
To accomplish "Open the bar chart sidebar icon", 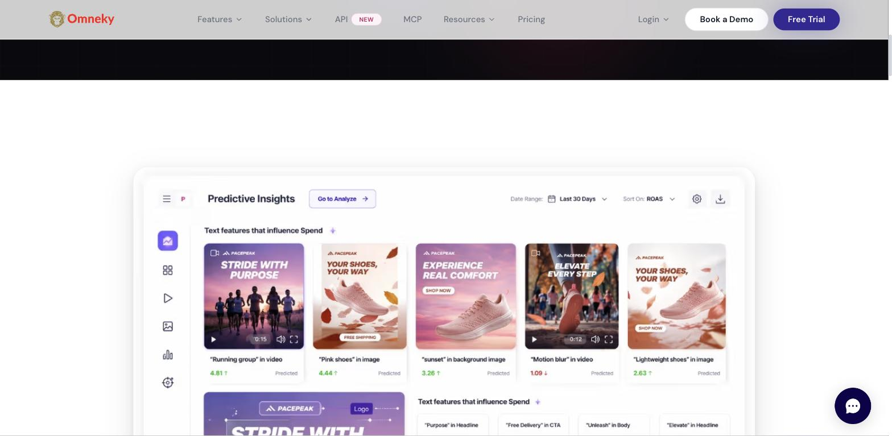I will click(x=168, y=355).
